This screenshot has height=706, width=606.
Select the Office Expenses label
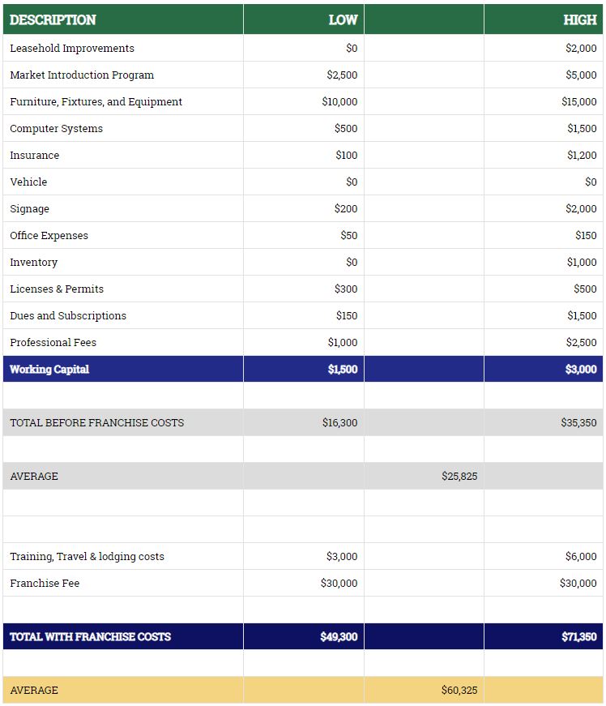[x=49, y=236]
